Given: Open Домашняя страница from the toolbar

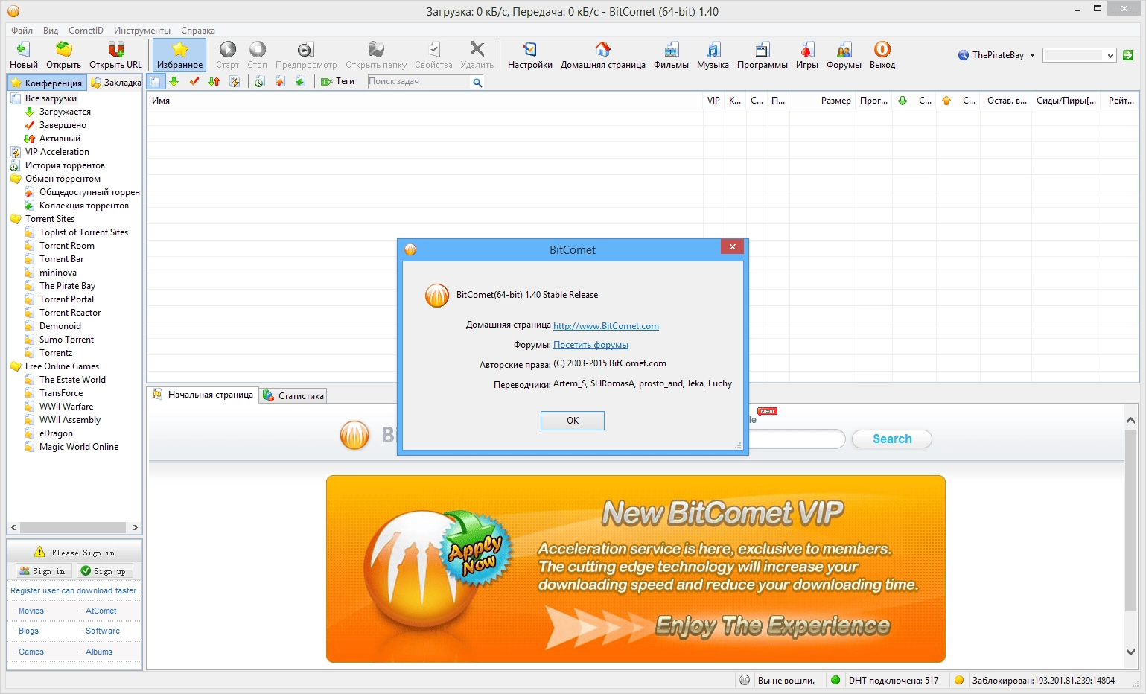Looking at the screenshot, I should click(603, 55).
